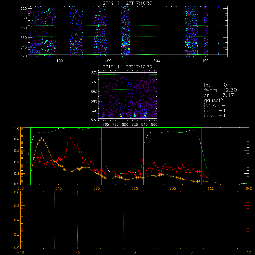Click x-axis label 5 of bottom plot

coord(192,252)
